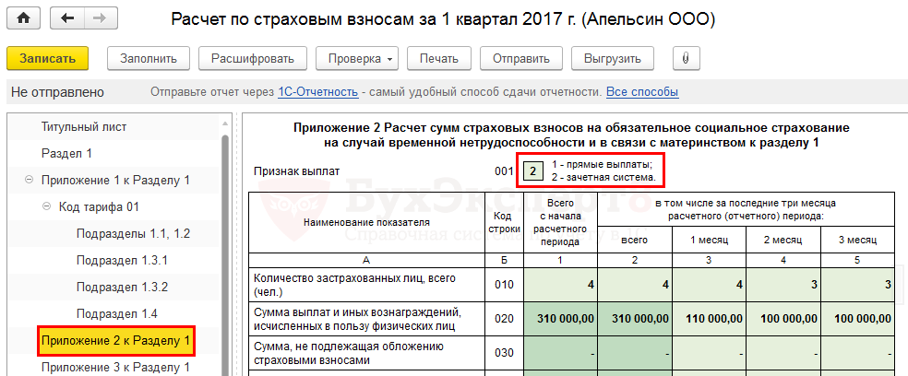Click the paperclip attachments icon
908x376 pixels.
(685, 59)
